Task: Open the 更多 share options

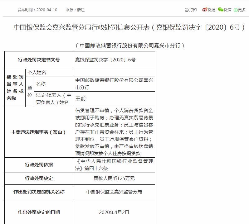Action: [x=242, y=10]
